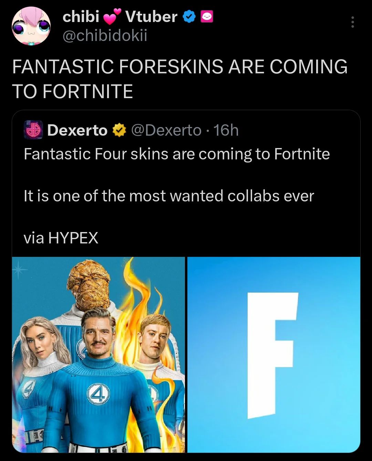View the Fortnite F logo image

pyautogui.click(x=274, y=355)
